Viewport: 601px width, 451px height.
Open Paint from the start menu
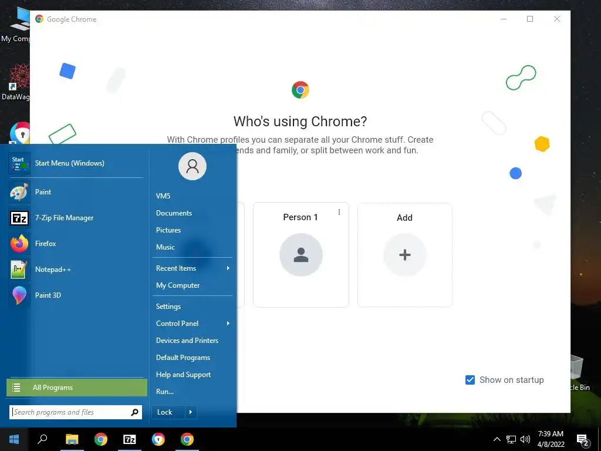tap(76, 192)
